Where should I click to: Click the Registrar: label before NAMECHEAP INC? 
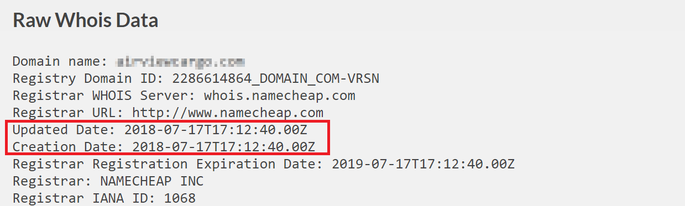(x=53, y=181)
